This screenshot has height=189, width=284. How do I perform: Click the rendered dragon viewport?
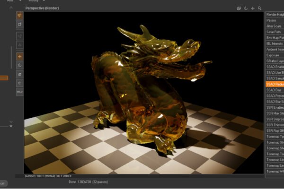(144, 93)
